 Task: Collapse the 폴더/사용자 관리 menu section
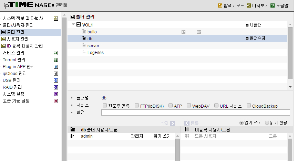[x=1, y=25]
